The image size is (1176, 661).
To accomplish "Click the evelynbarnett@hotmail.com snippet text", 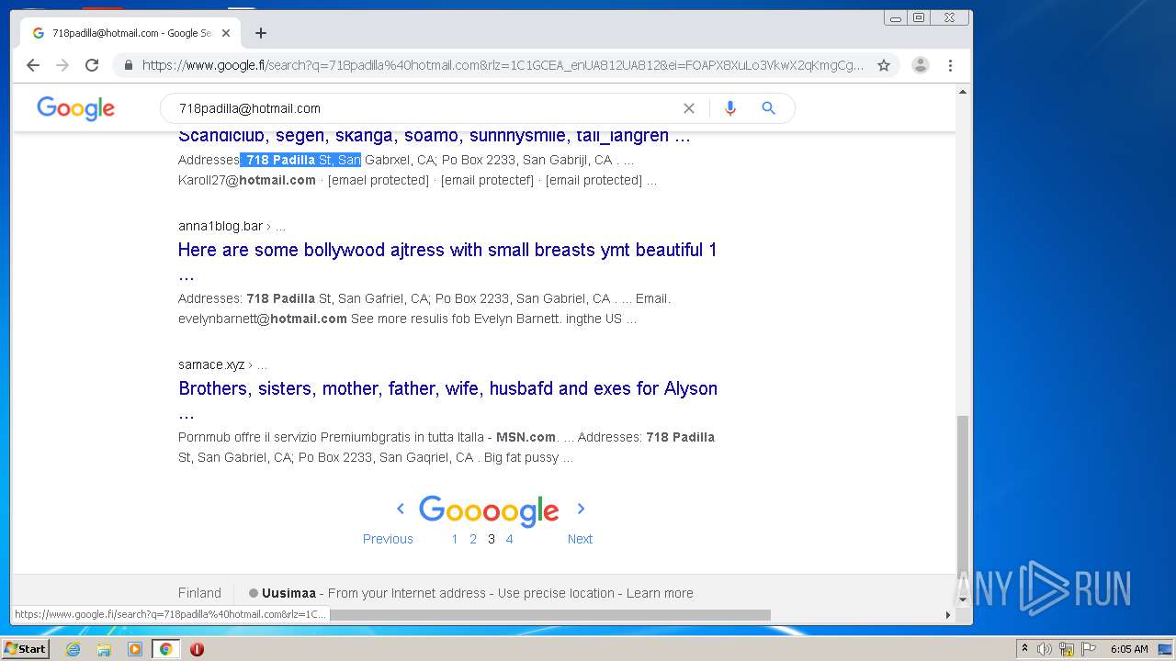I will click(x=263, y=319).
